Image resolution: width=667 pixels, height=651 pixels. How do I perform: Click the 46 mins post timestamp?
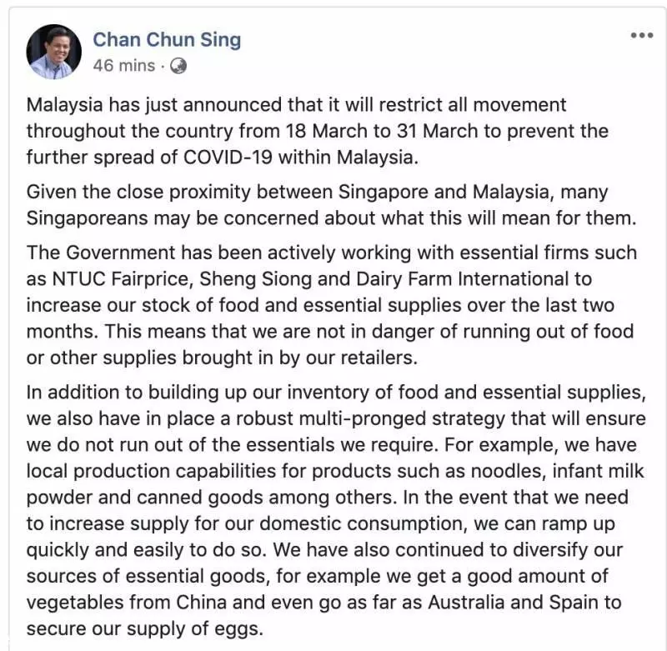(x=123, y=66)
